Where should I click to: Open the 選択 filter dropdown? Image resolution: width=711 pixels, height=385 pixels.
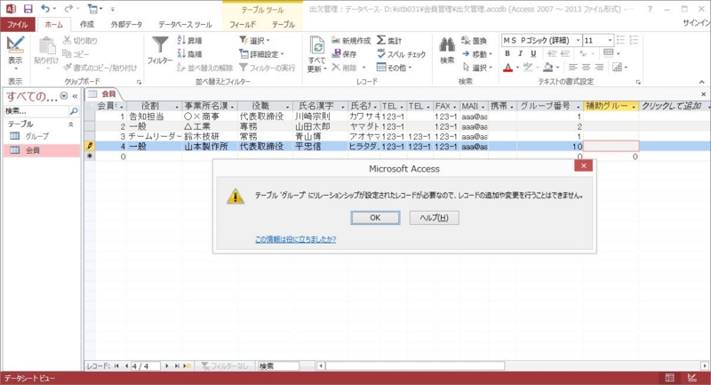tap(254, 40)
